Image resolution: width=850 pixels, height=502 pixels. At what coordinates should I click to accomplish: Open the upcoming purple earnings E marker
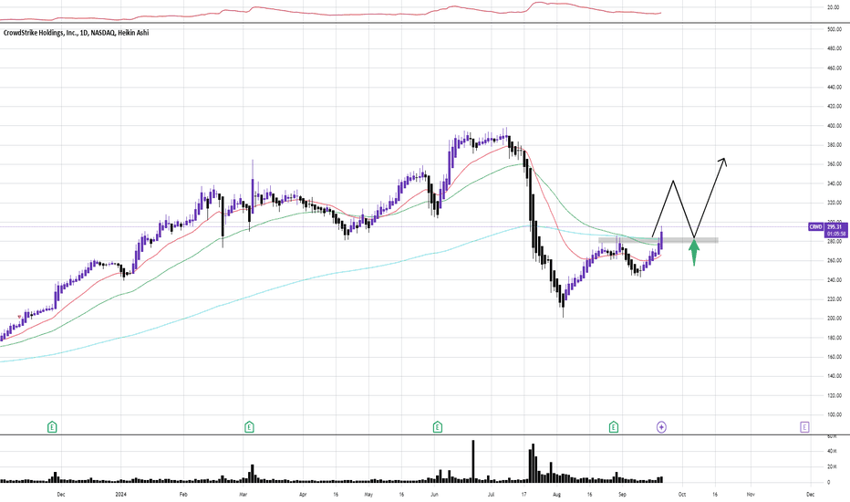(804, 427)
